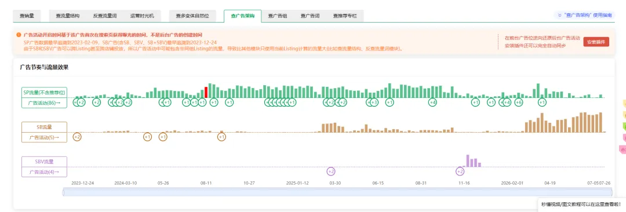This screenshot has height=212, width=626.
Task: Click the orange warning icon in the notice
Action: [x=19, y=35]
